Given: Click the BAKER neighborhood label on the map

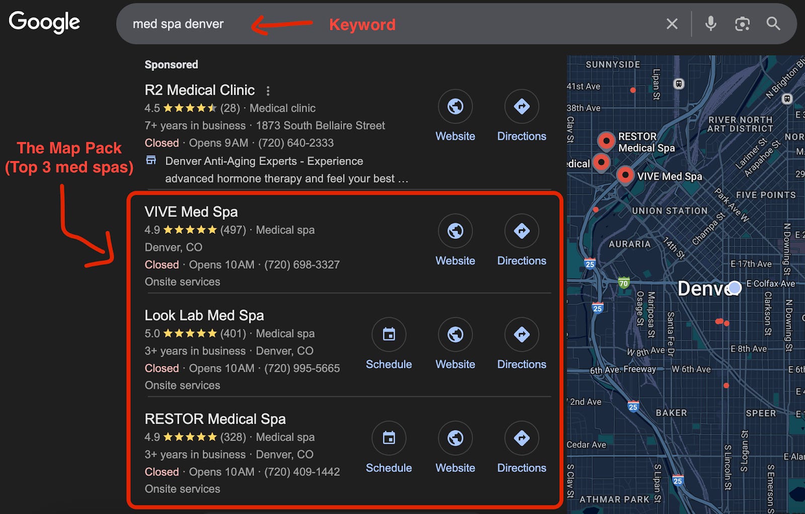Looking at the screenshot, I should [x=671, y=413].
